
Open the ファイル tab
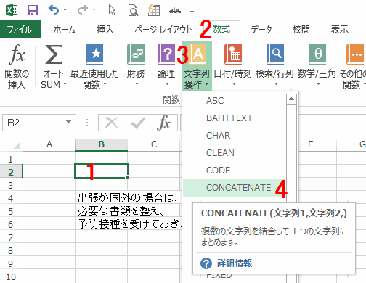point(20,30)
